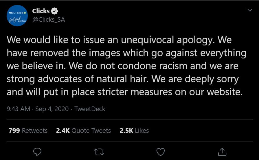Screen dimensions: 259x160
Task: Click the words 'unequivocal apology' in the tweet
Action: [166, 40]
